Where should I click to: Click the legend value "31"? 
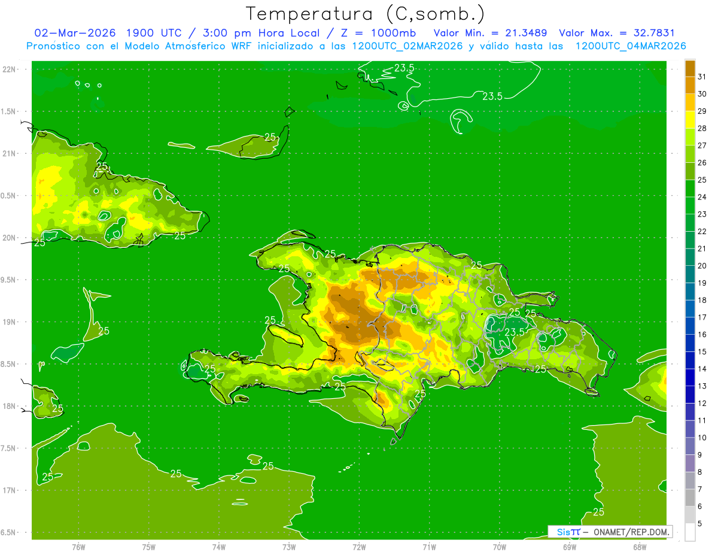[702, 77]
